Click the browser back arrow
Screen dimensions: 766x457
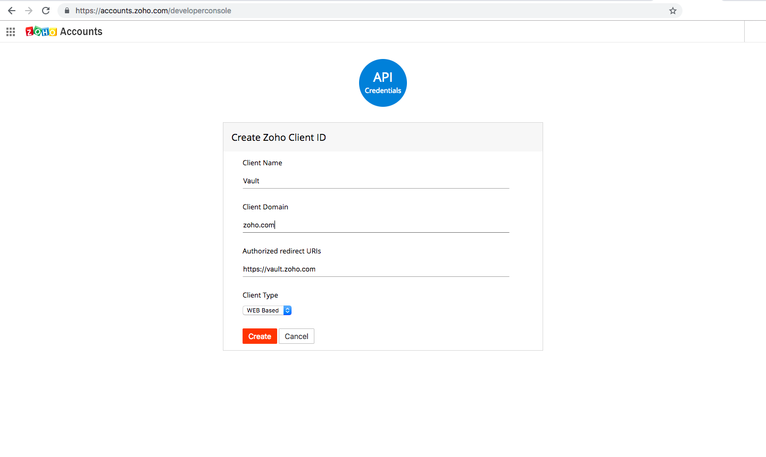(x=12, y=11)
